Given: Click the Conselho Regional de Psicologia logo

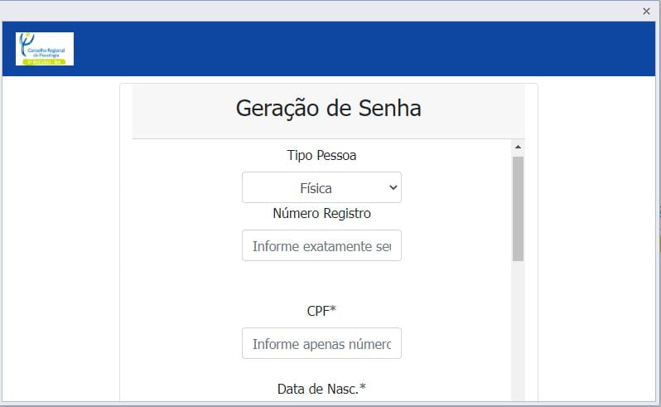Looking at the screenshot, I should coord(45,49).
